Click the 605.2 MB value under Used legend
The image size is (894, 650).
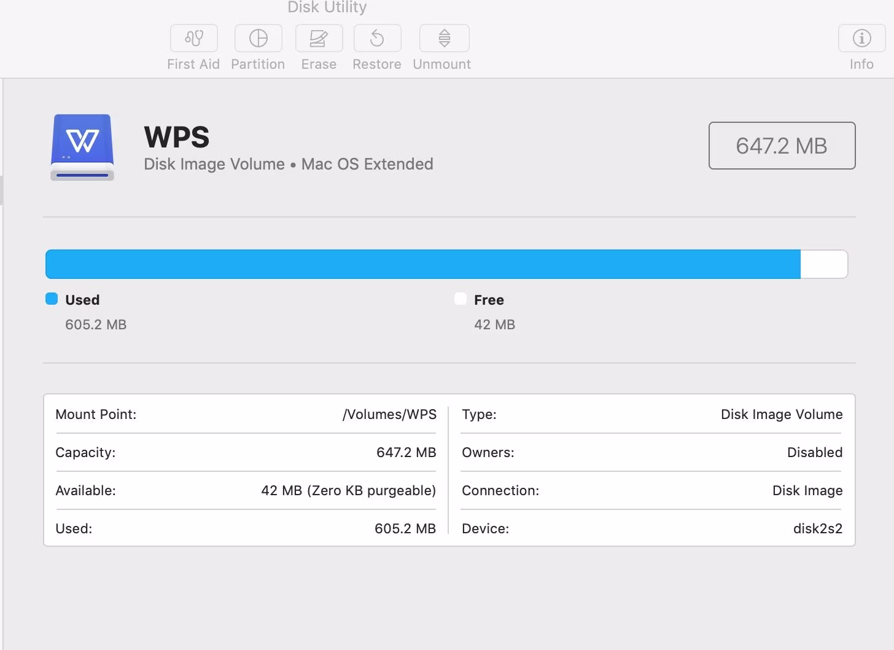coord(96,324)
